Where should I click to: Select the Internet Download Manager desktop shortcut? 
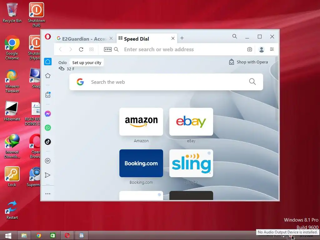click(x=12, y=146)
